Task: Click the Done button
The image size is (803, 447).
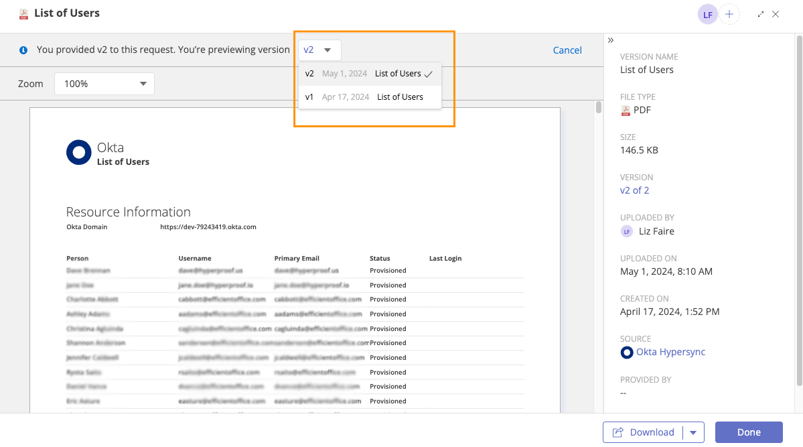Action: point(749,433)
